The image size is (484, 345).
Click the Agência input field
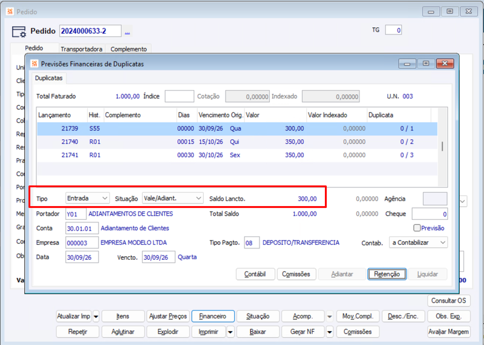[x=435, y=199]
